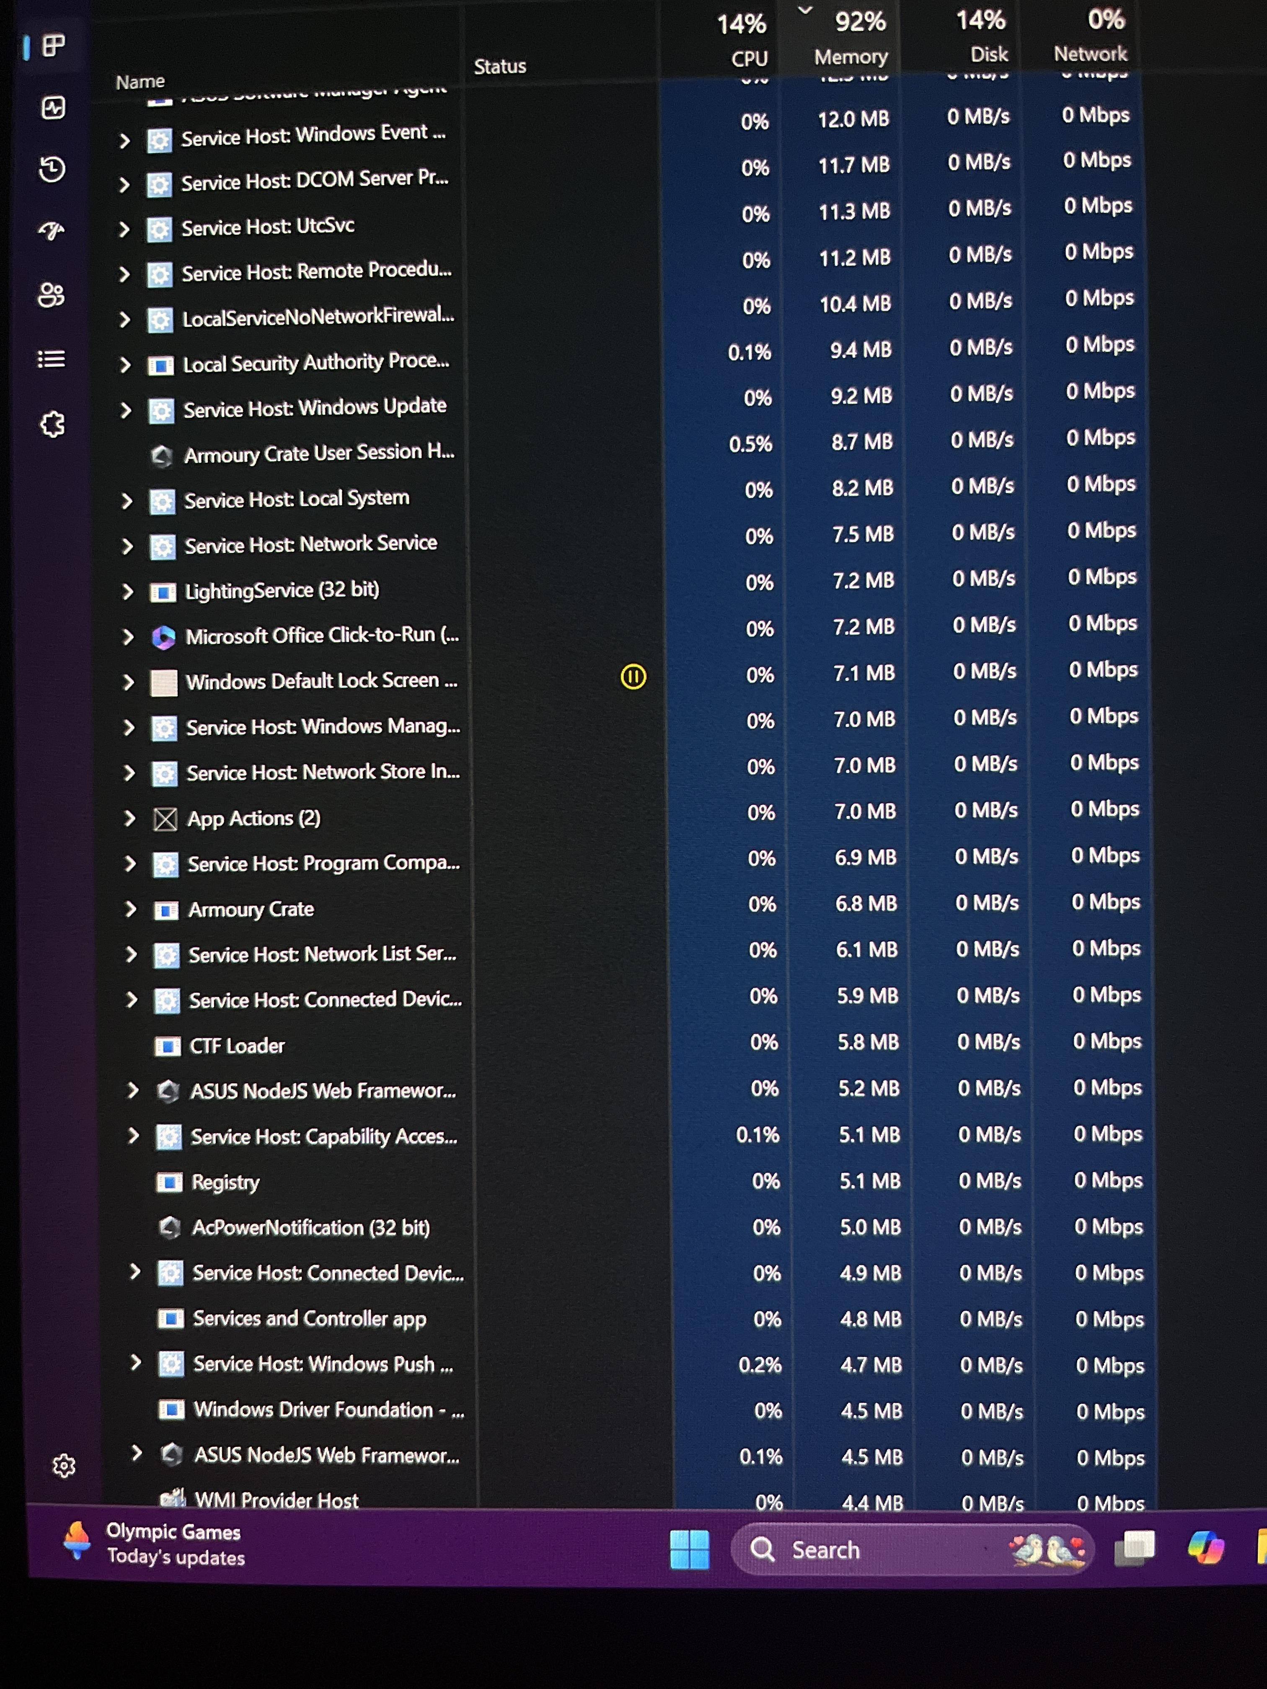The height and width of the screenshot is (1689, 1267).
Task: Expand Service Host: Program Compatibility row
Action: pos(130,864)
